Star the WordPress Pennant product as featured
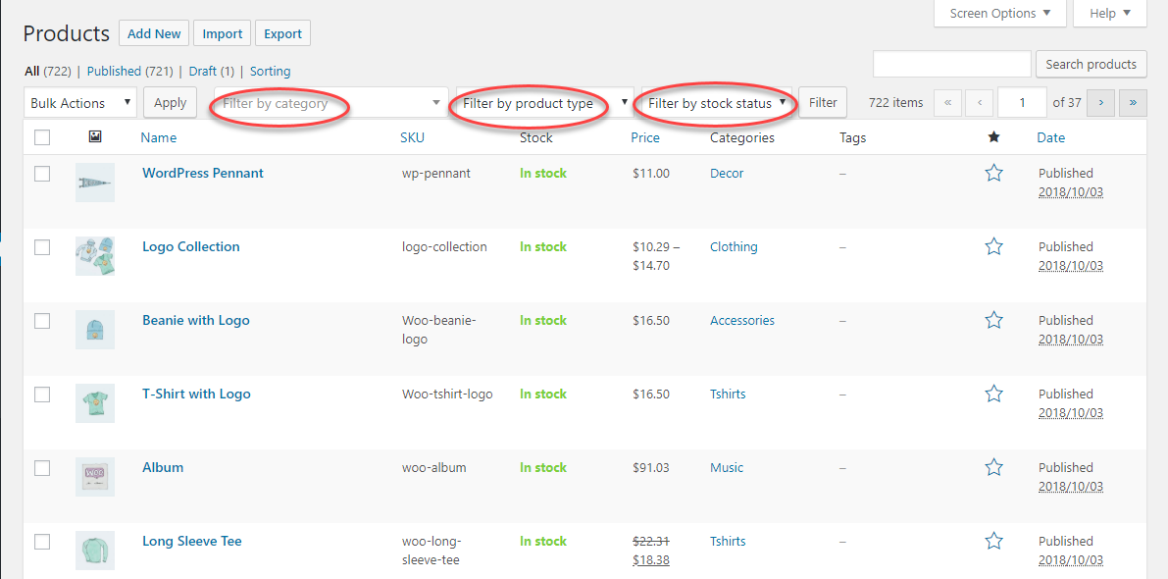 [x=993, y=174]
